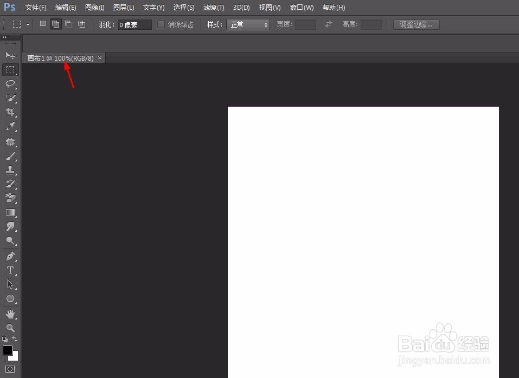Expand the toolbox with double arrows
Image resolution: width=519 pixels, height=378 pixels.
[4, 37]
